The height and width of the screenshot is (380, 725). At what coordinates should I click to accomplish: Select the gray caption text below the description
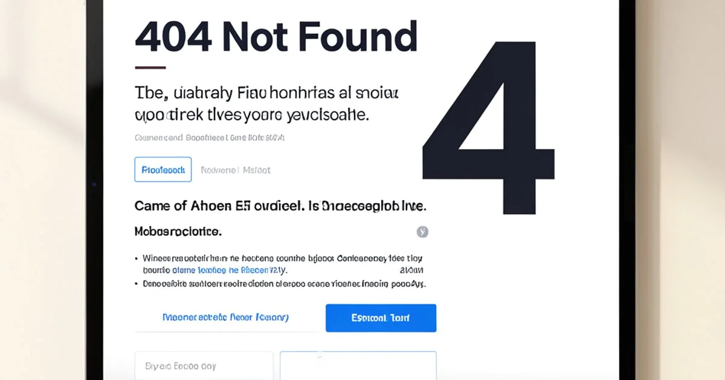coord(210,138)
